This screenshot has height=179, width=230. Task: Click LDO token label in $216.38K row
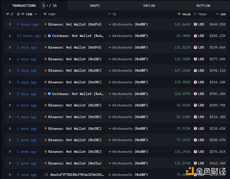pyautogui.click(x=201, y=117)
